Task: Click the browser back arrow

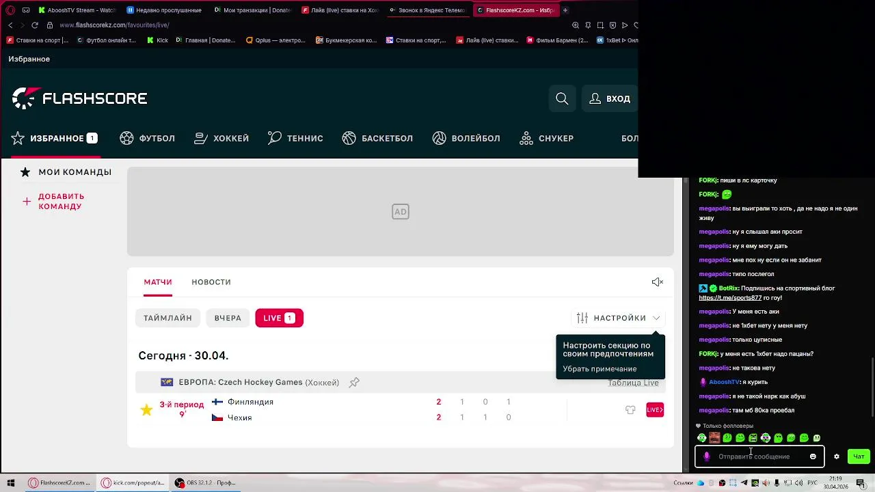Action: [x=10, y=25]
